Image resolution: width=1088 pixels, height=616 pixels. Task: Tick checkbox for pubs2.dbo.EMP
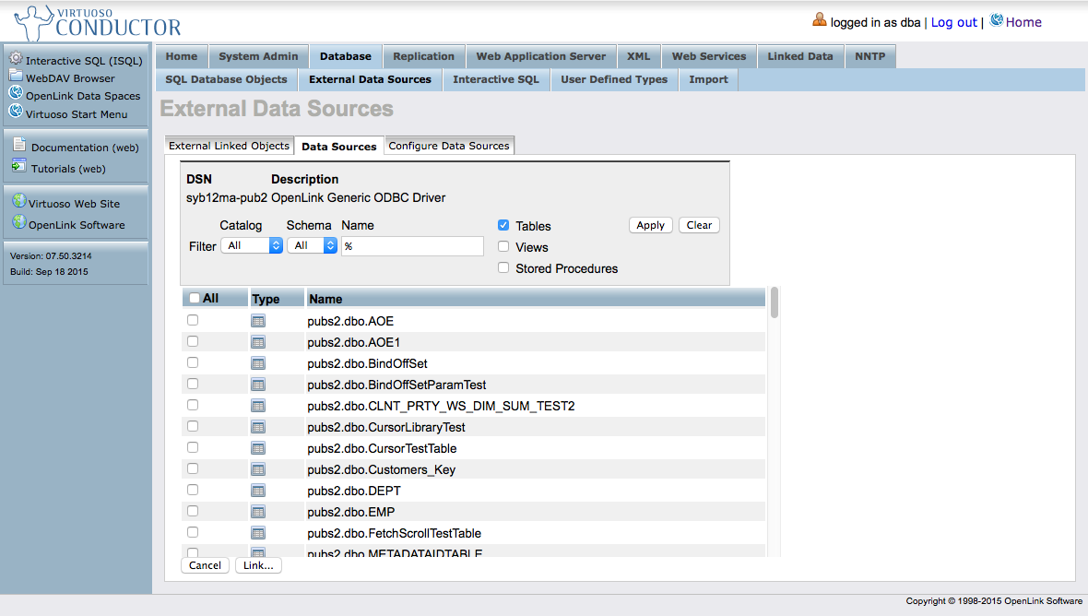tap(193, 511)
